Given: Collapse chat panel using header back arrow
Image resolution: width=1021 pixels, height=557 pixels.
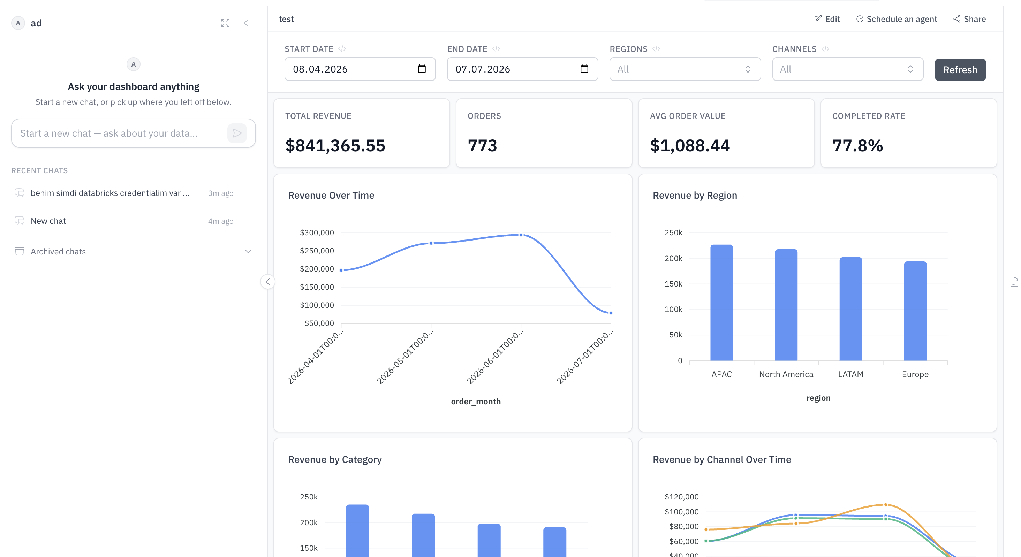Looking at the screenshot, I should pos(247,23).
